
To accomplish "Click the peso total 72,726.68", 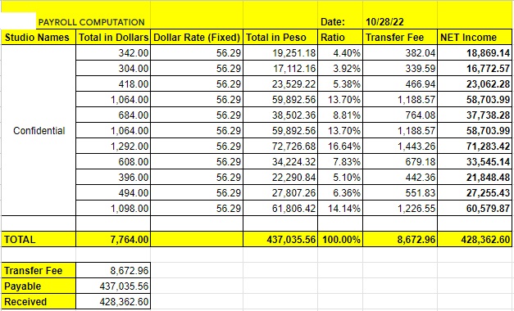I will (x=280, y=146).
